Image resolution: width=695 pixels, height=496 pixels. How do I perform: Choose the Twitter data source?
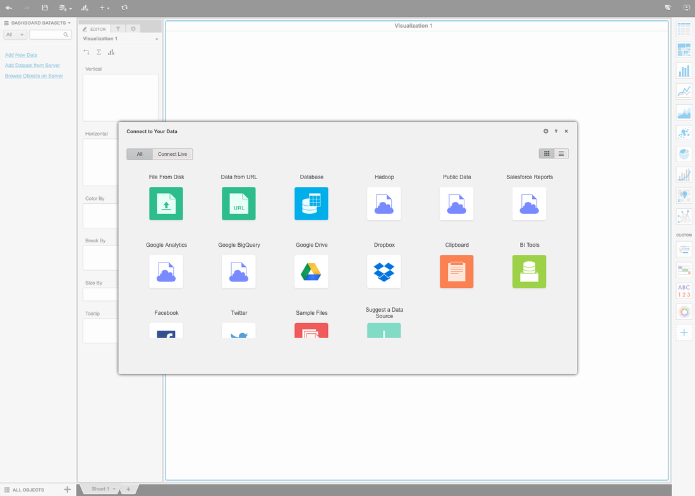click(x=239, y=331)
